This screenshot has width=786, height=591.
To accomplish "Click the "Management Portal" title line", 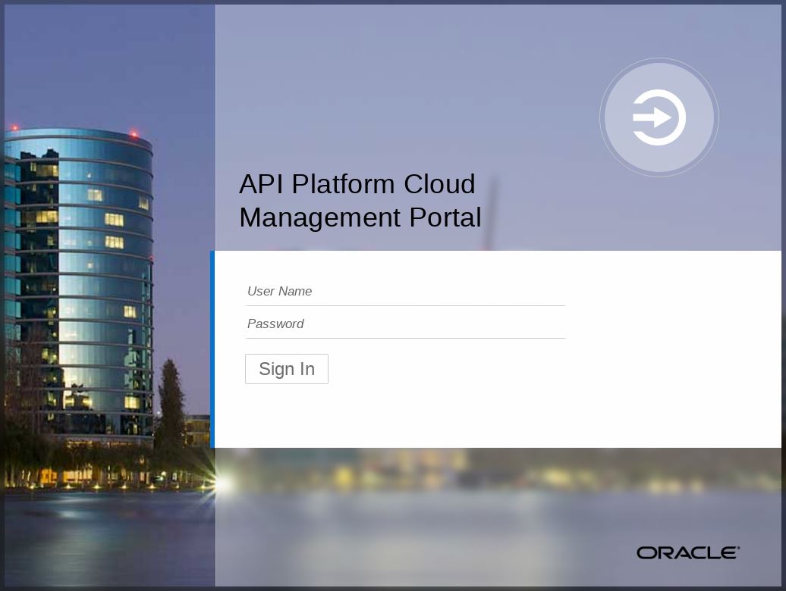I will [x=360, y=217].
